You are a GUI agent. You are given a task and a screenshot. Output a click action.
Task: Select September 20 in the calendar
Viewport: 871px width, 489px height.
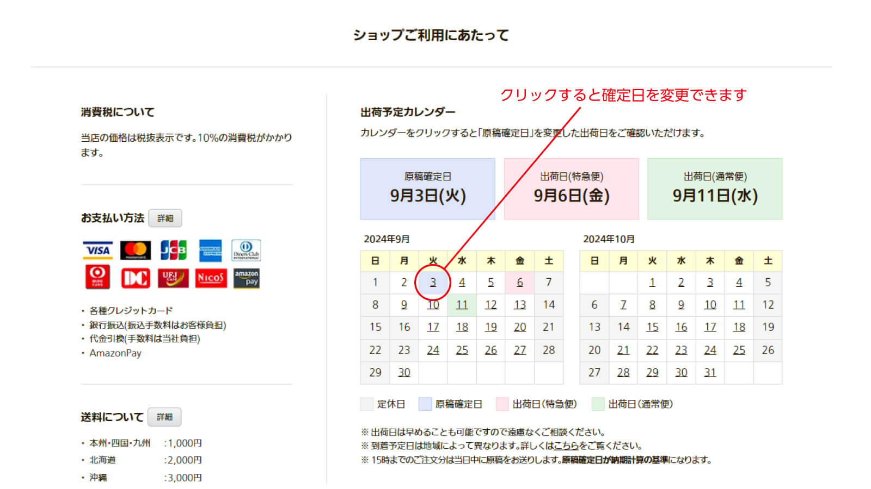520,327
